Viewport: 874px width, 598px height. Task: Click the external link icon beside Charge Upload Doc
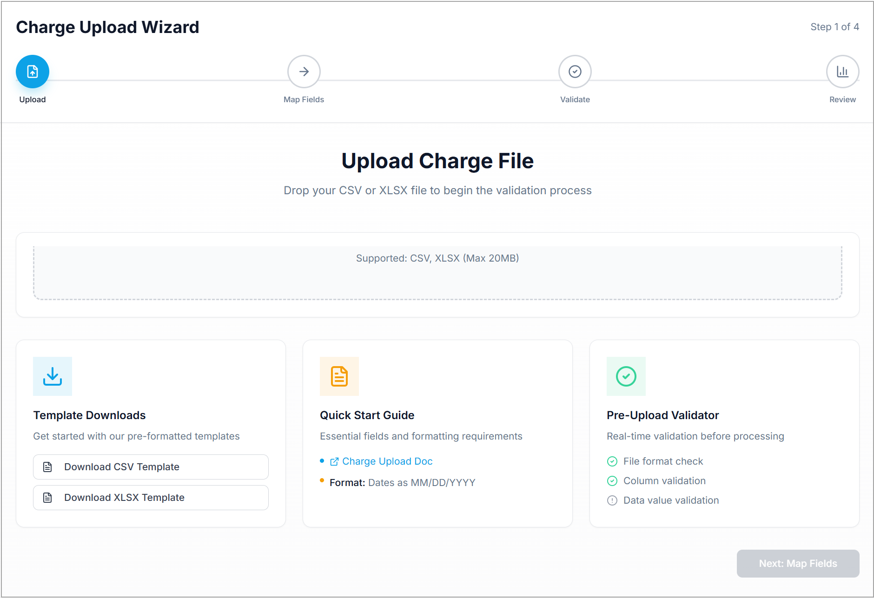pyautogui.click(x=334, y=461)
